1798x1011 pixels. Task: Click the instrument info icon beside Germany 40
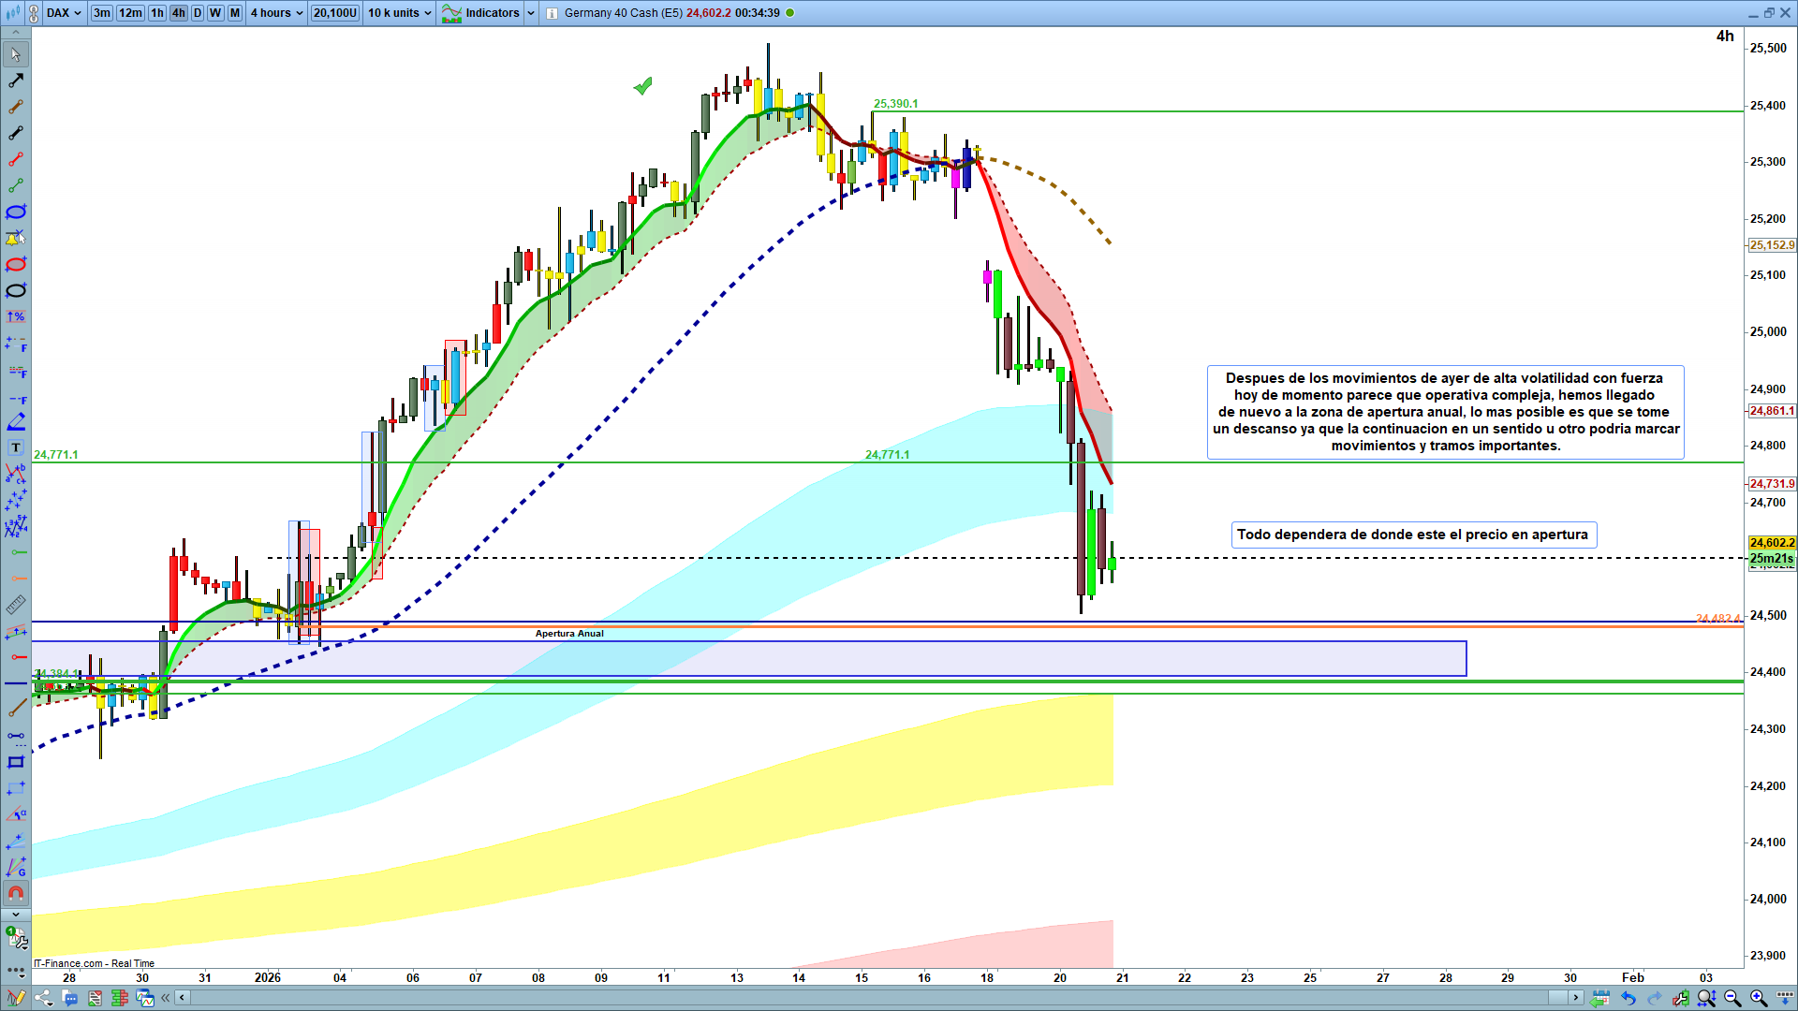pos(552,13)
